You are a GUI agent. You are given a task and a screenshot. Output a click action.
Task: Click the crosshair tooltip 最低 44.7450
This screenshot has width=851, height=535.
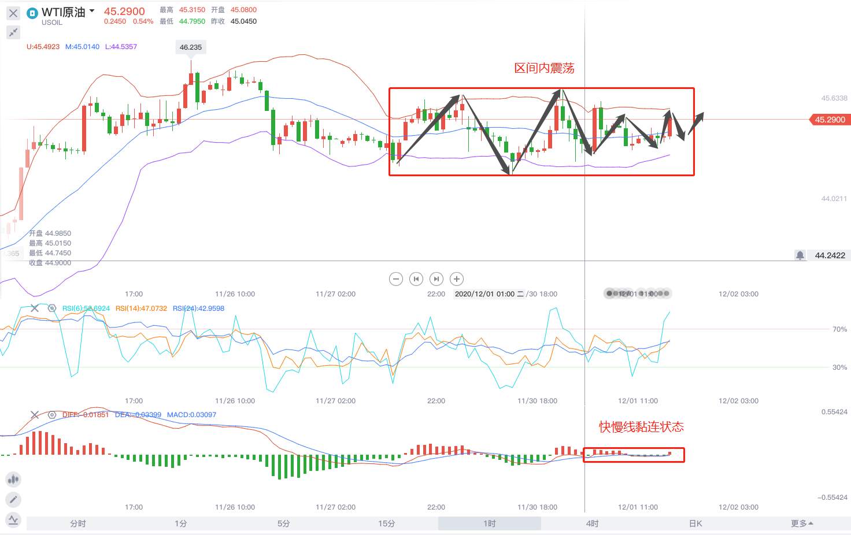[50, 253]
